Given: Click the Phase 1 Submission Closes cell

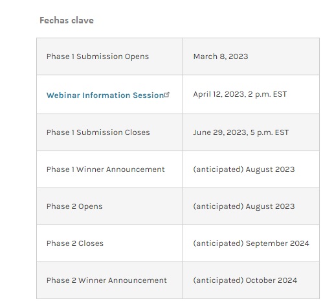Looking at the screenshot, I should (109, 132).
